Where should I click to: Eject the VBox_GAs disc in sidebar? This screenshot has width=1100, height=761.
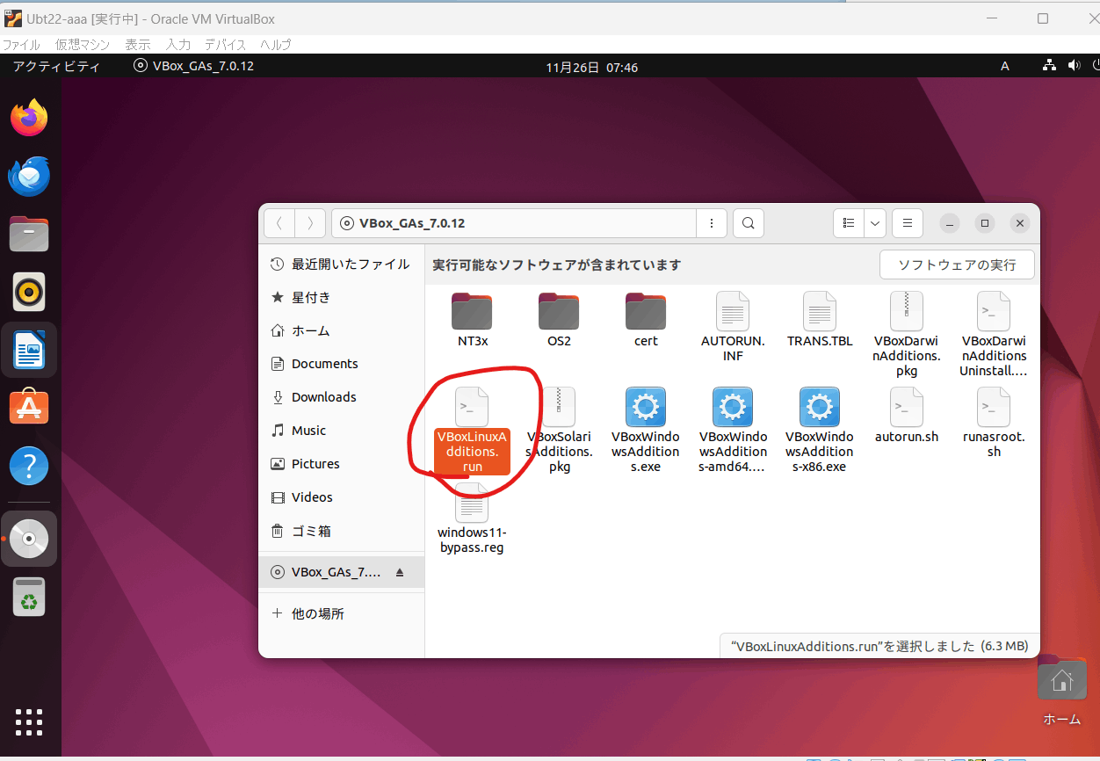tap(400, 572)
